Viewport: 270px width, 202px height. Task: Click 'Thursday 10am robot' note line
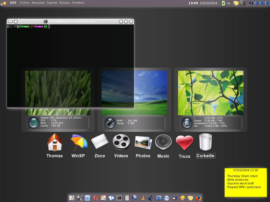(x=242, y=176)
